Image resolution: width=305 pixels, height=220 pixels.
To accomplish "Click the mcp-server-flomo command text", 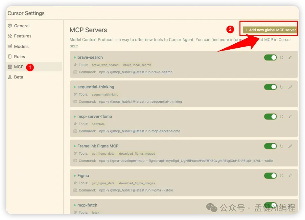I will click(139, 131).
